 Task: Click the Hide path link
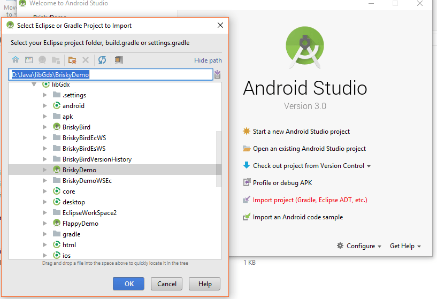click(x=208, y=60)
